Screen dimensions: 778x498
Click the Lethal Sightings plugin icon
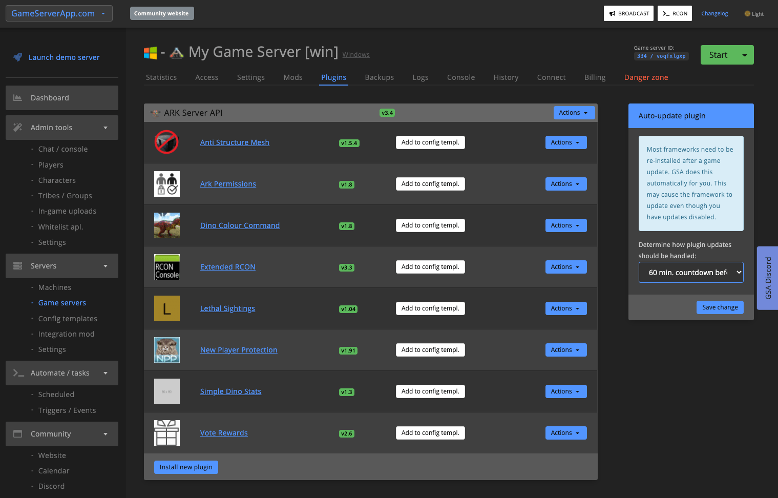click(166, 308)
